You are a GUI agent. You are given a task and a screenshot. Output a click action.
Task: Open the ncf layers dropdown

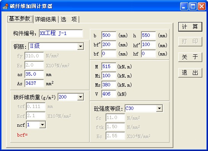pyautogui.click(x=42, y=125)
